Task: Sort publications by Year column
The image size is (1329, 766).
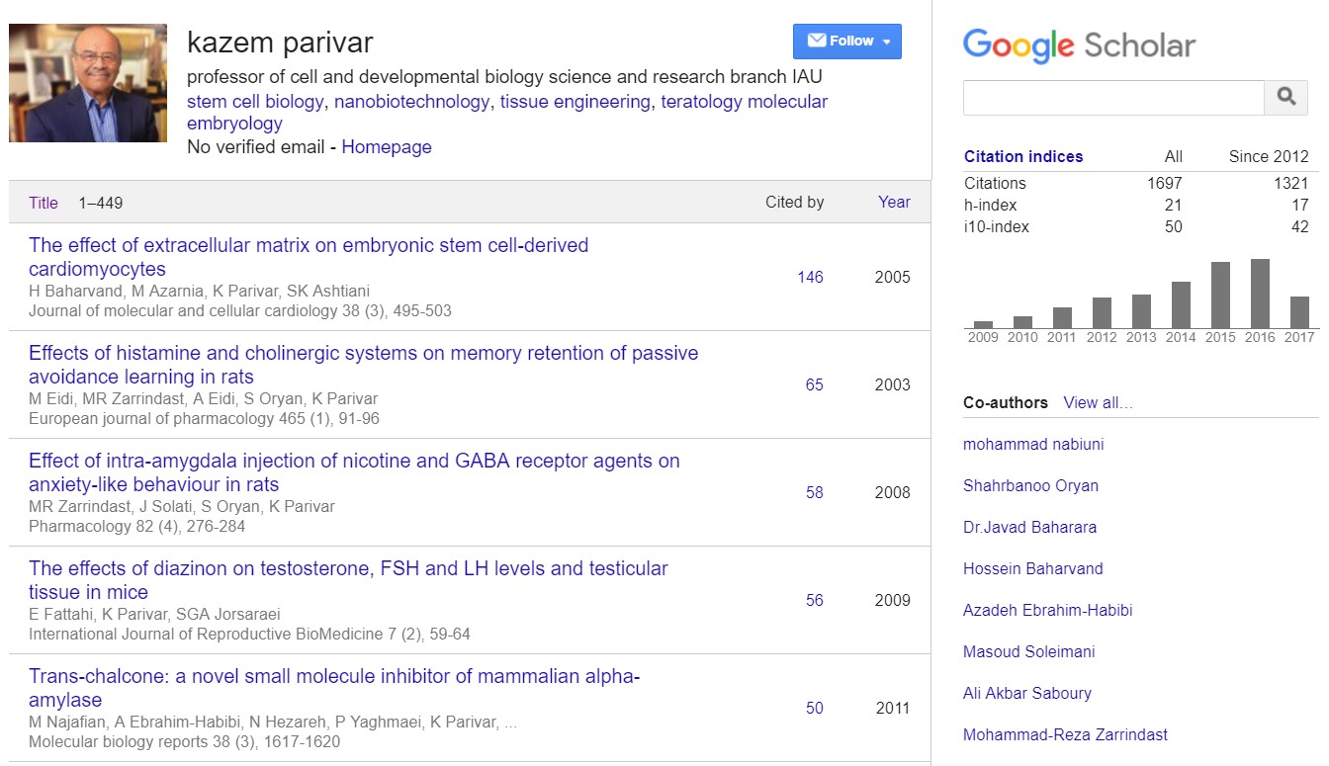Action: 894,202
